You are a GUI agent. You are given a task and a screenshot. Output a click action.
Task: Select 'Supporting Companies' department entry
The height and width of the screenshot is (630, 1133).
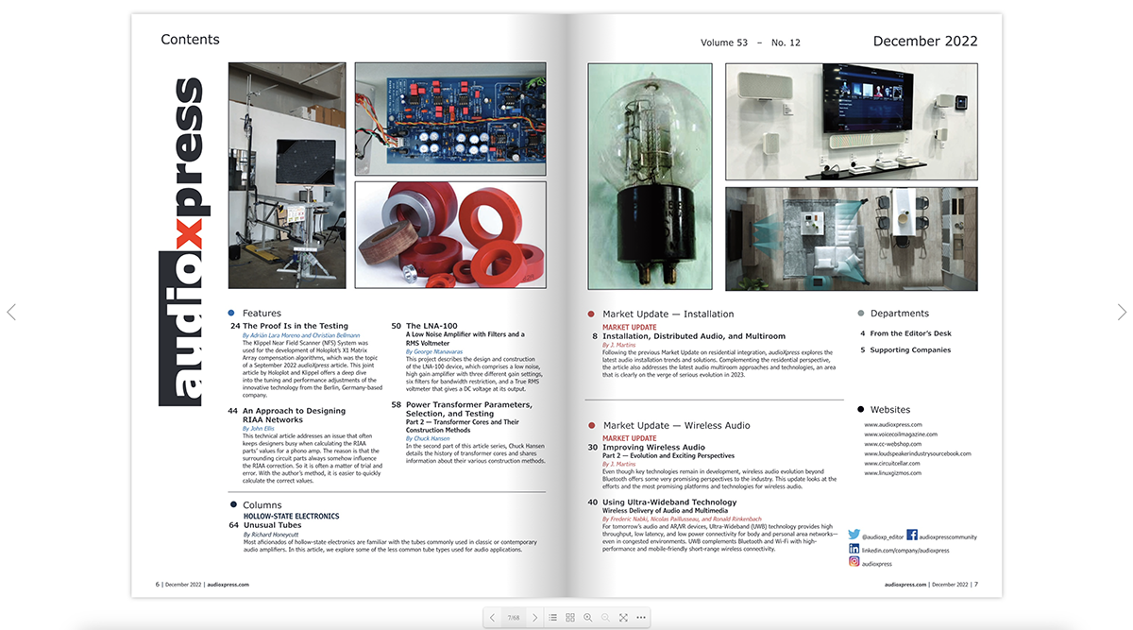click(910, 350)
